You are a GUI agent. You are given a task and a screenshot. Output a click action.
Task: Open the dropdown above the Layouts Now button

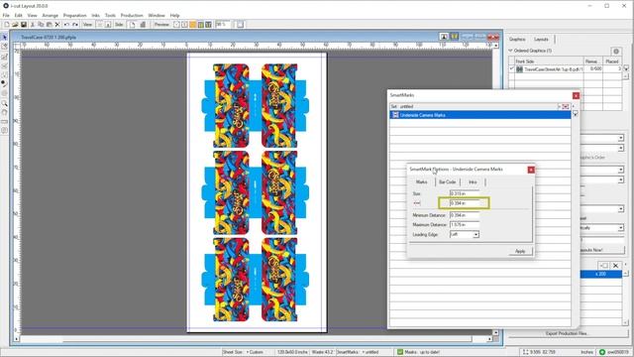[x=620, y=228]
